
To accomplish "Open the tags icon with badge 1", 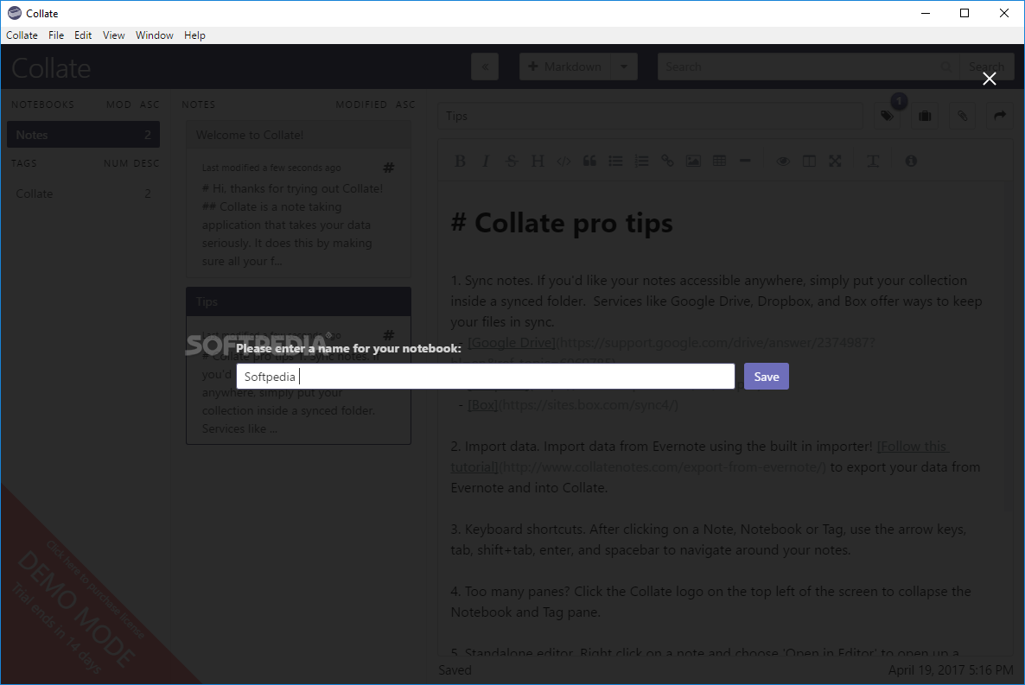I will click(x=887, y=116).
